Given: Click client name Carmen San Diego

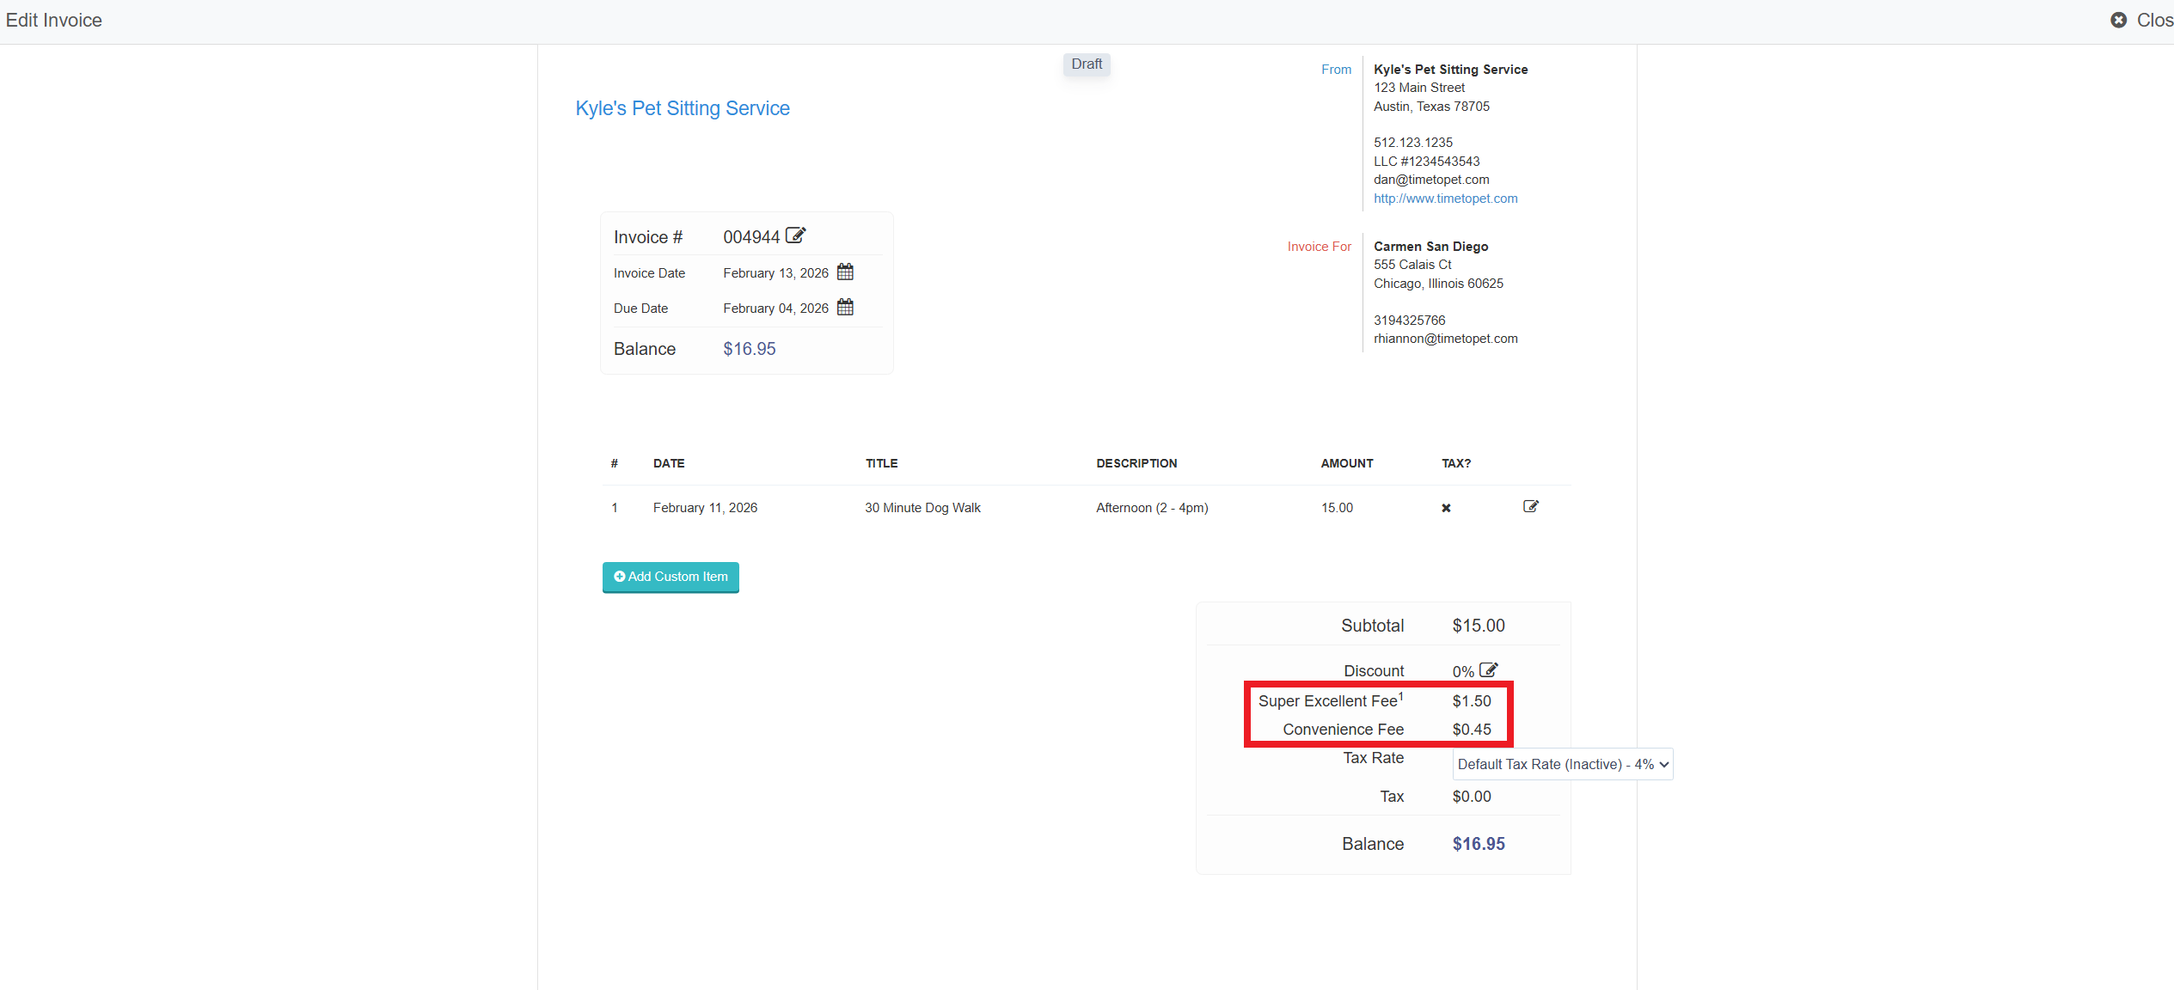Looking at the screenshot, I should (x=1430, y=247).
